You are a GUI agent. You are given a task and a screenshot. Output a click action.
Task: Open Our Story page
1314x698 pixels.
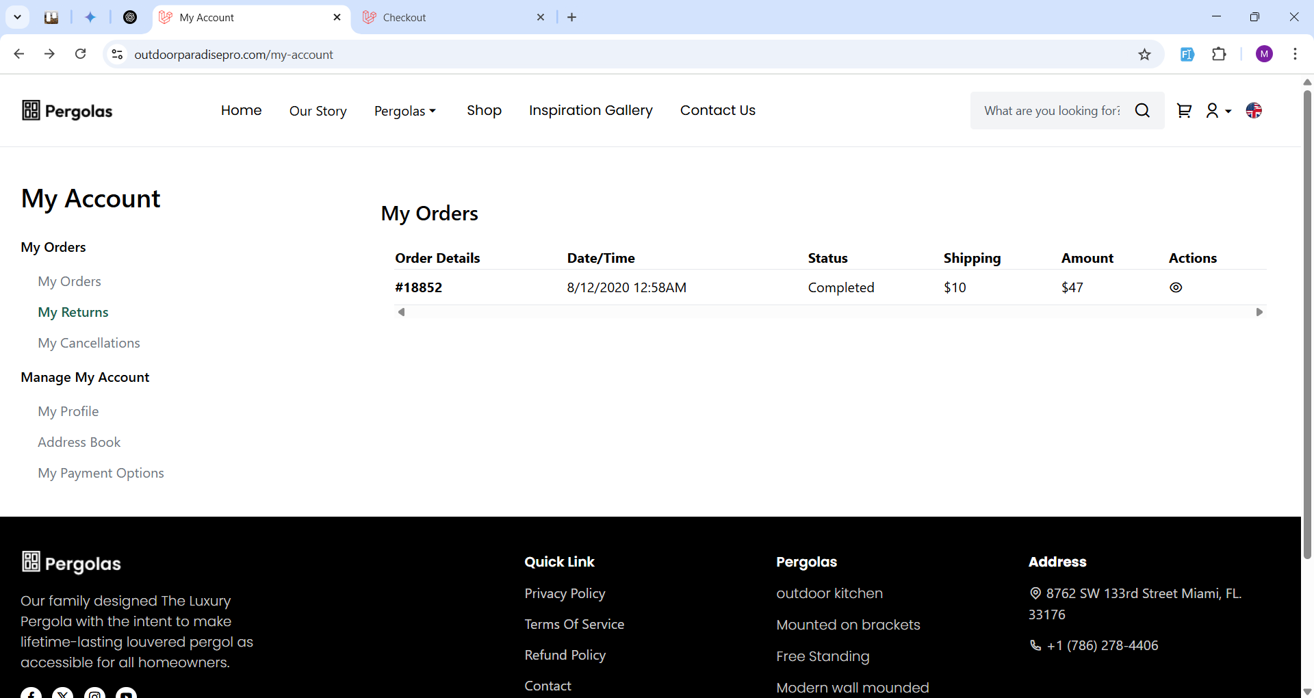tap(318, 111)
